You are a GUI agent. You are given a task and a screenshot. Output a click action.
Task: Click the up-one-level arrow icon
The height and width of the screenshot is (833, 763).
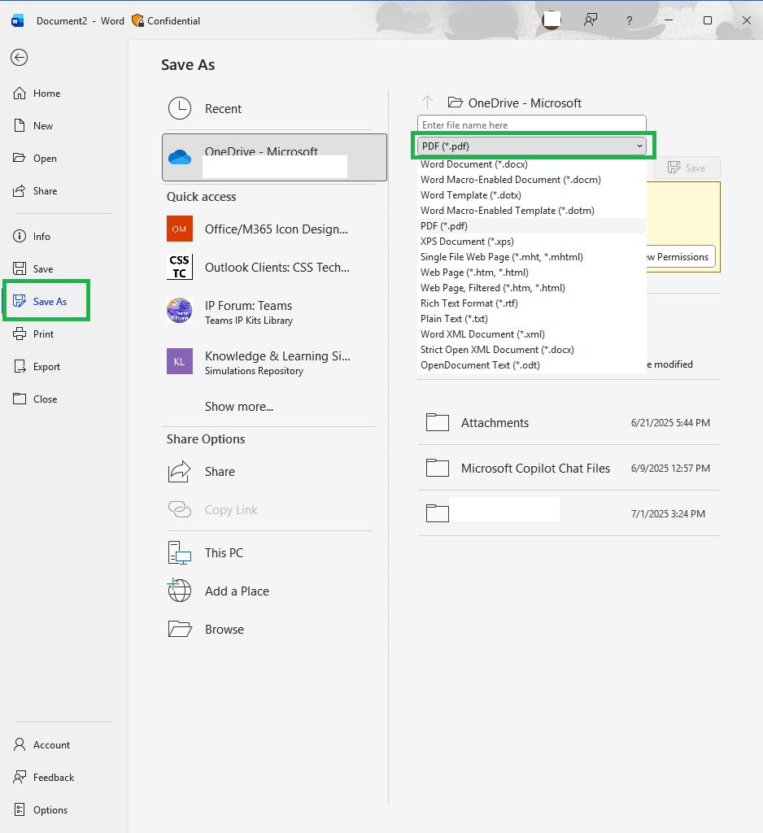tap(427, 102)
